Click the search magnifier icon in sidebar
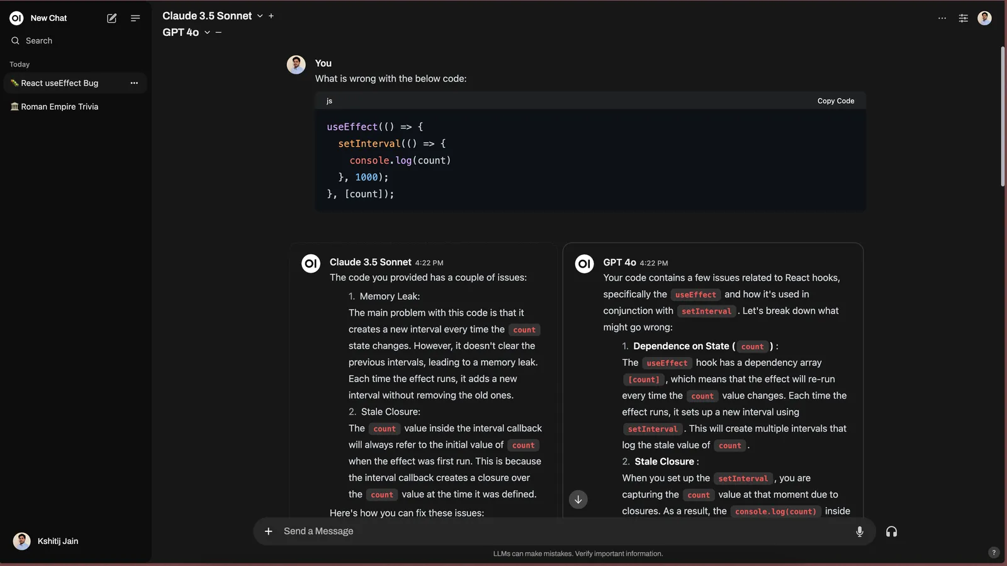The width and height of the screenshot is (1007, 566). point(15,41)
